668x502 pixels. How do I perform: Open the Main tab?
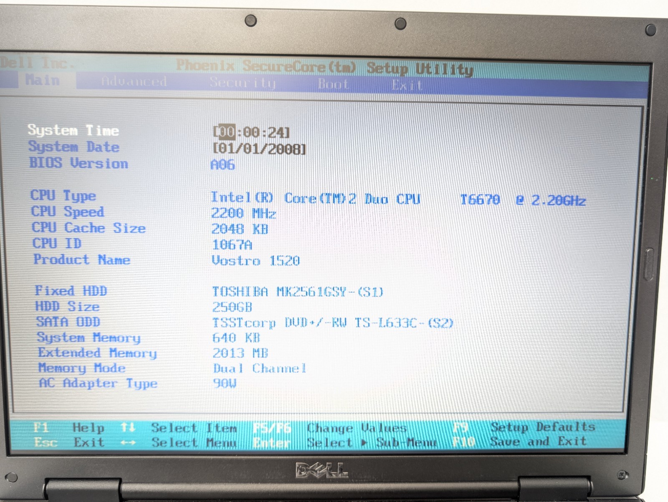click(x=42, y=80)
